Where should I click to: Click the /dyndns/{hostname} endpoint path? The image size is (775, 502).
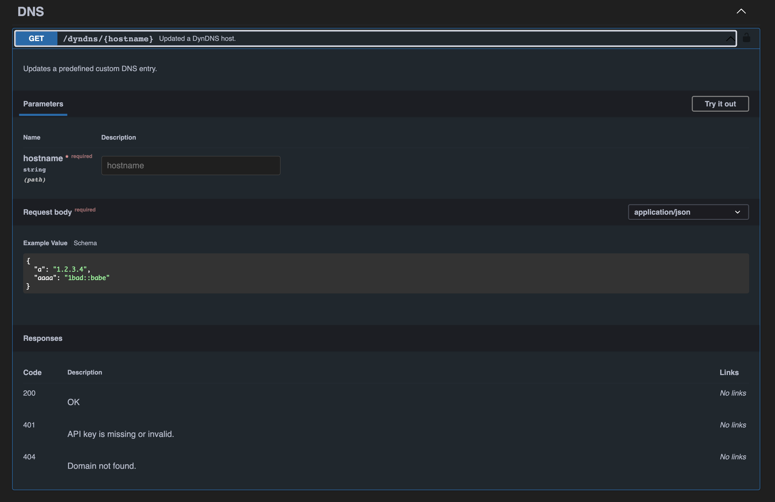[108, 39]
